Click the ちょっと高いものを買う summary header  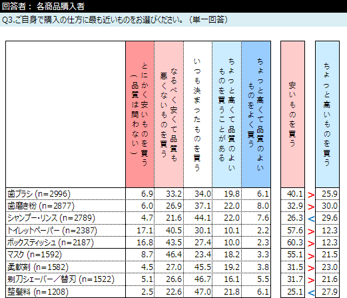[x=327, y=114]
